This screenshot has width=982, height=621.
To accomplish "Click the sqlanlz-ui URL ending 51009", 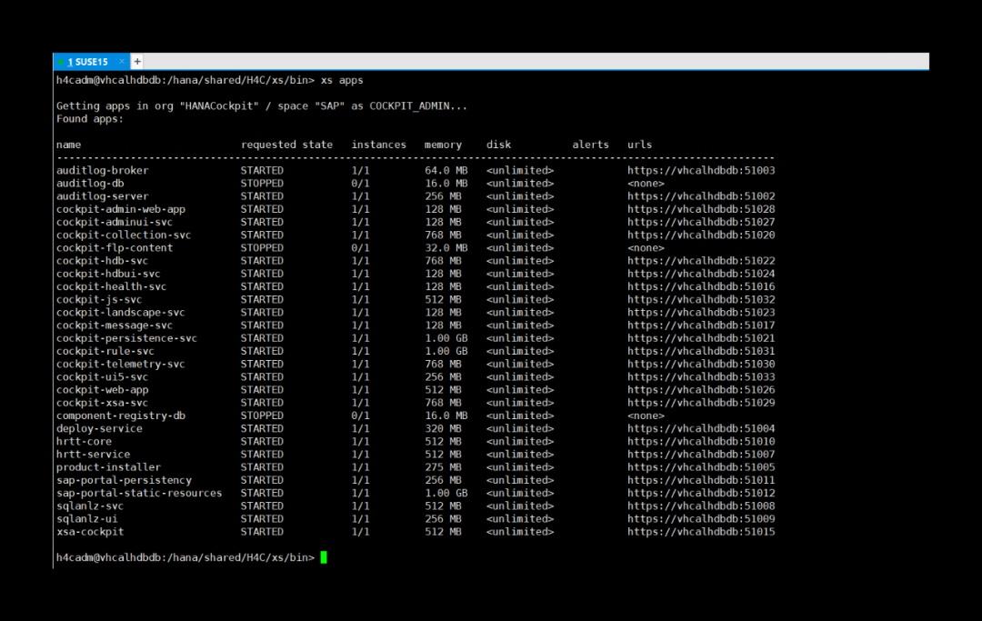I will [701, 518].
